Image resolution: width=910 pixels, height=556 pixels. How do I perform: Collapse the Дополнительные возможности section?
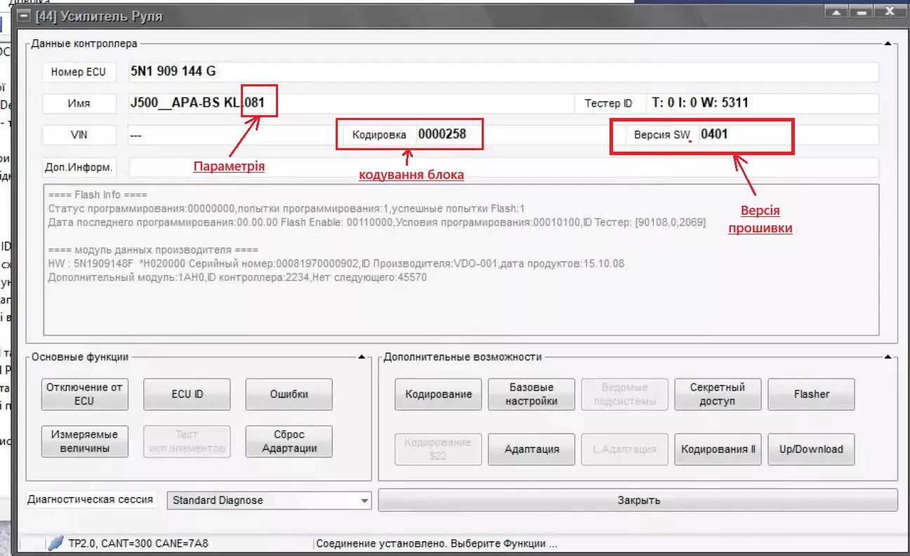coord(888,357)
